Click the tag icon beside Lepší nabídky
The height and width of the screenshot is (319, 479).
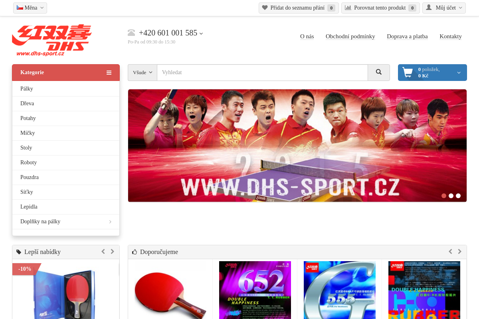(x=19, y=252)
